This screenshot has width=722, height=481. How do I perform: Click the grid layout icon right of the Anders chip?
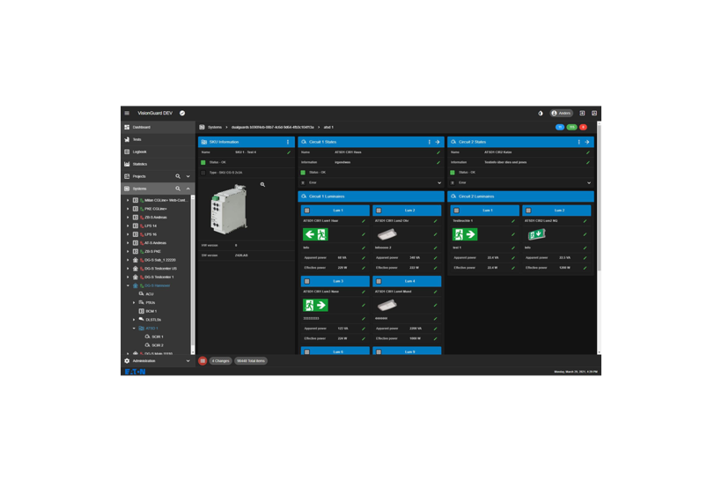click(x=582, y=113)
